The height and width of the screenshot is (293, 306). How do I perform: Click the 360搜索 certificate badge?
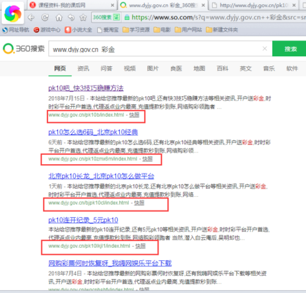coord(106,18)
